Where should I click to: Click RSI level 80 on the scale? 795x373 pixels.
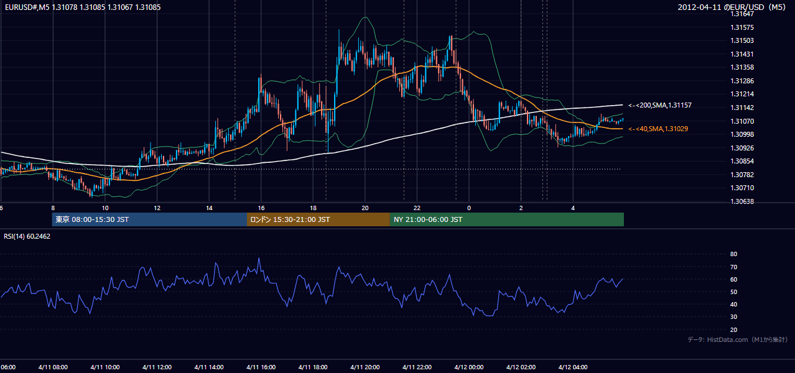pyautogui.click(x=734, y=254)
